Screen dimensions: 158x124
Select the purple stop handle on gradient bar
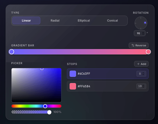12,52
